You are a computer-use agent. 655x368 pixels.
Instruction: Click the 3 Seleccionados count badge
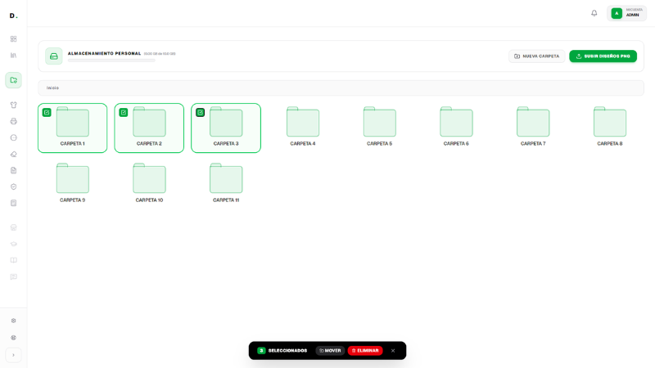(x=261, y=351)
